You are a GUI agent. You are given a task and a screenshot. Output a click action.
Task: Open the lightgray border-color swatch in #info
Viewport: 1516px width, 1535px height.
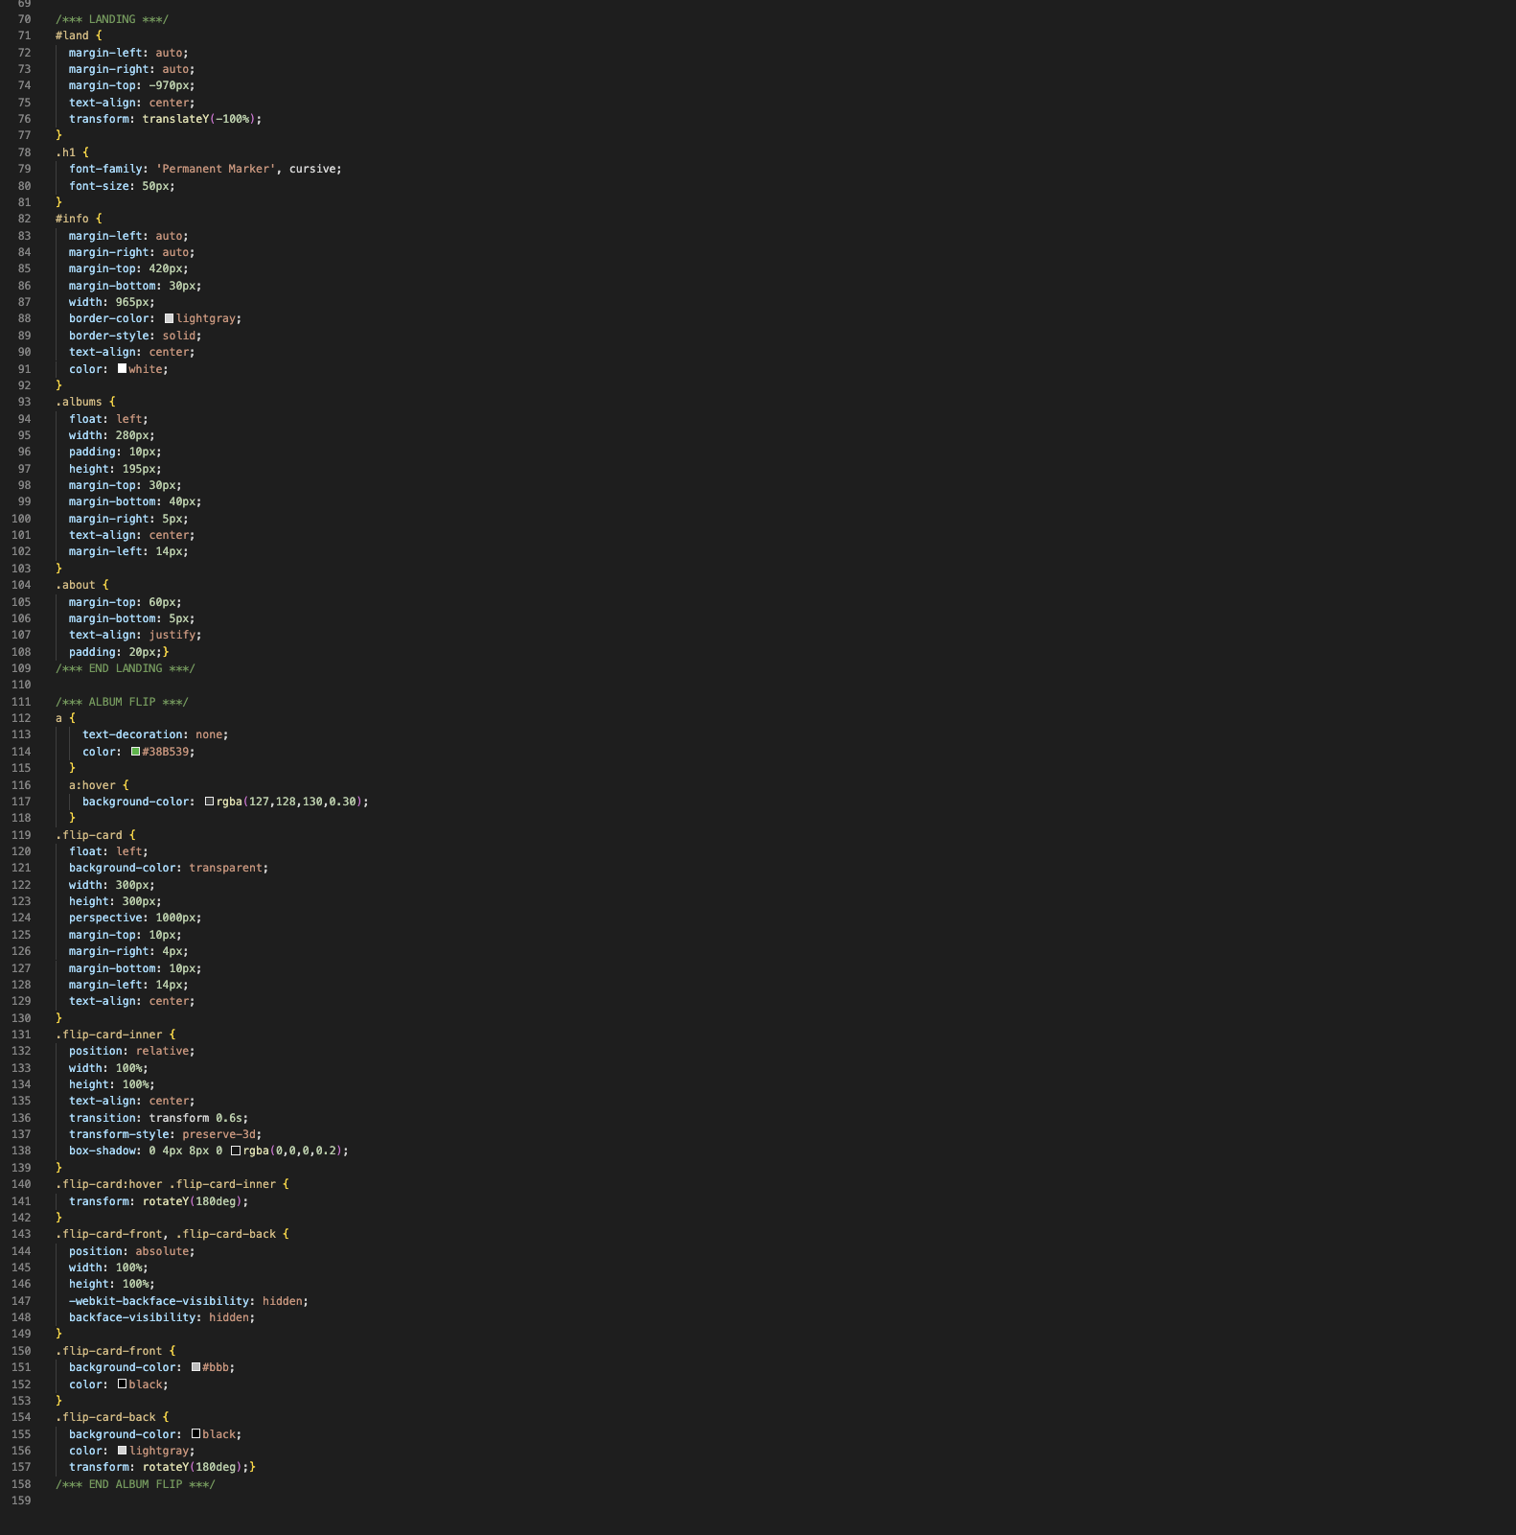coord(170,318)
